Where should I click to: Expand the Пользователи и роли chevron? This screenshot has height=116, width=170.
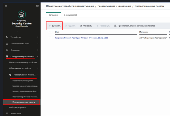[38, 44]
